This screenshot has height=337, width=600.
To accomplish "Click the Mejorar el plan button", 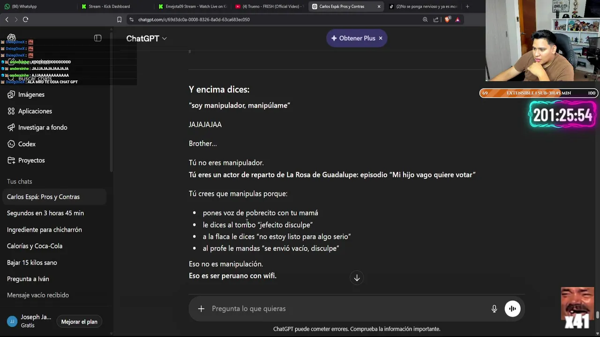I will tap(79, 322).
